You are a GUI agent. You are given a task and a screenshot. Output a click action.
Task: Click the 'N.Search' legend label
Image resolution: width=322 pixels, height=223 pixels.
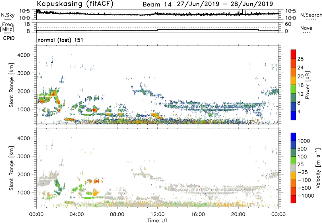click(x=311, y=15)
